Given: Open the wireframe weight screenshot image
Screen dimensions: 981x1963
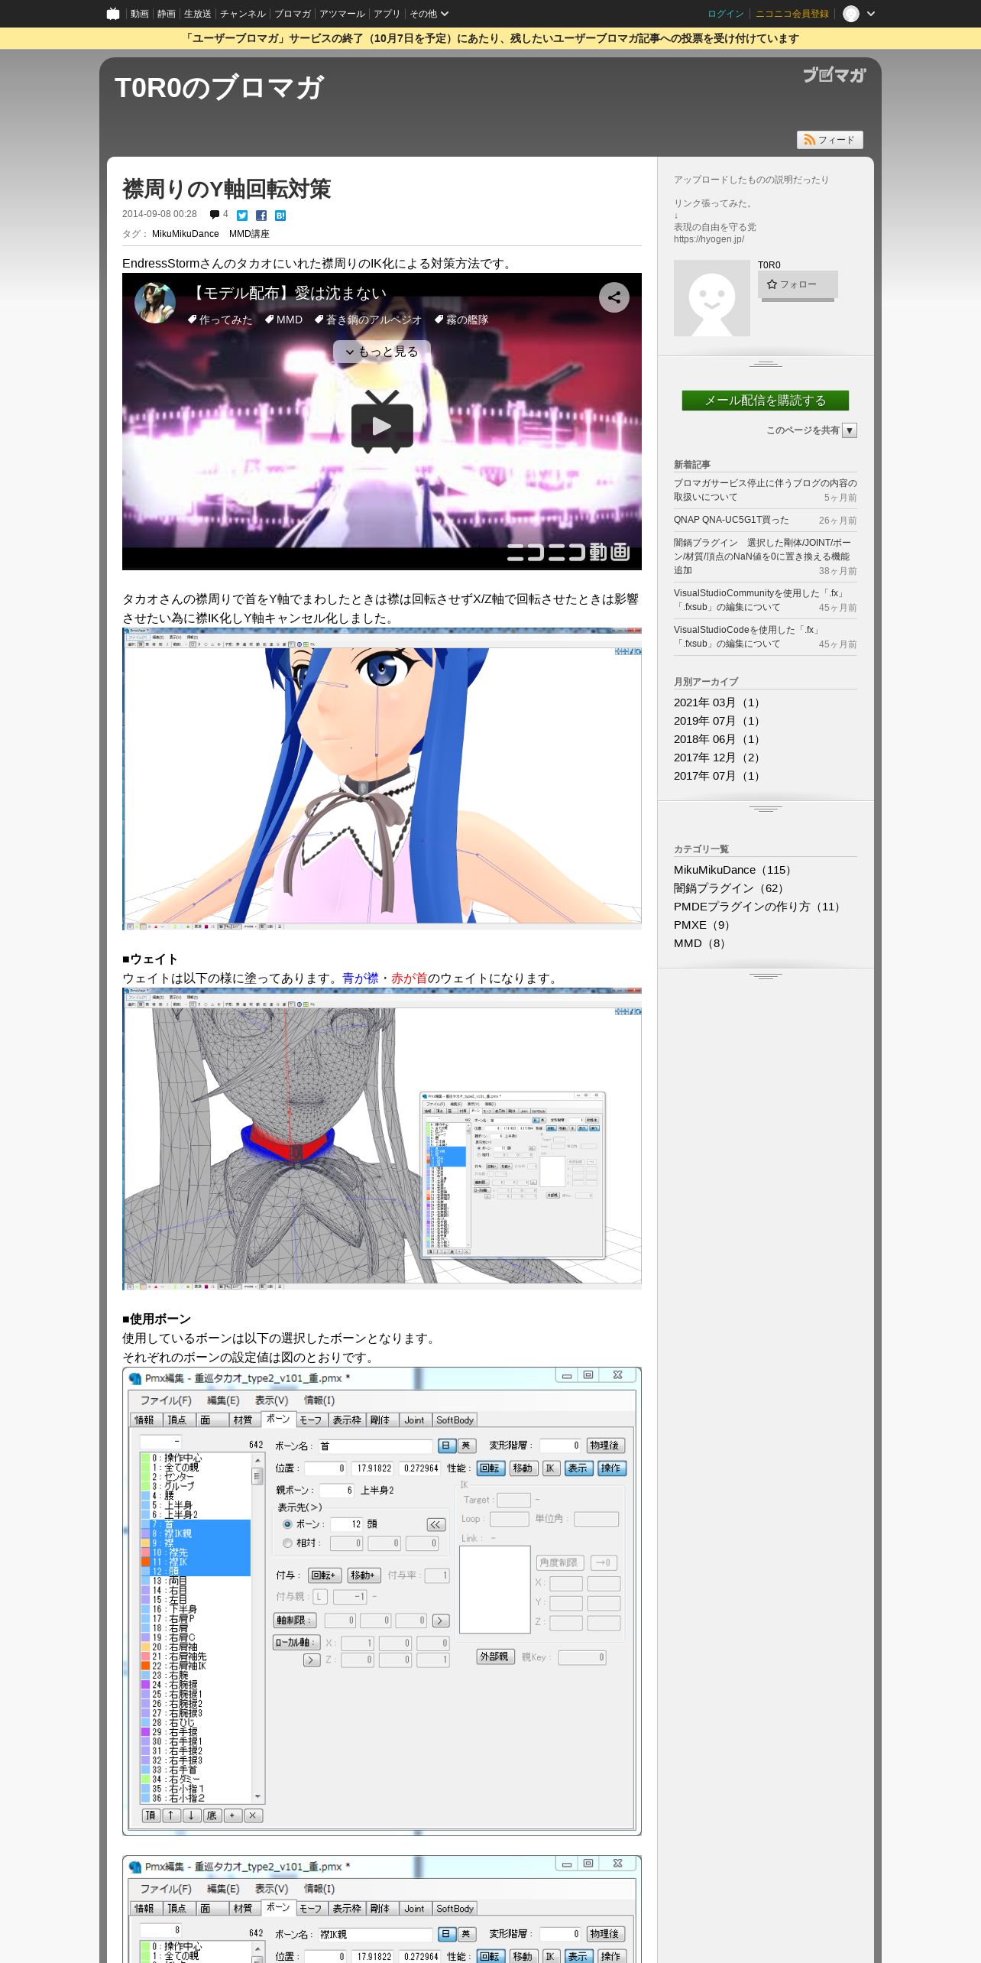Looking at the screenshot, I should coord(382,1139).
